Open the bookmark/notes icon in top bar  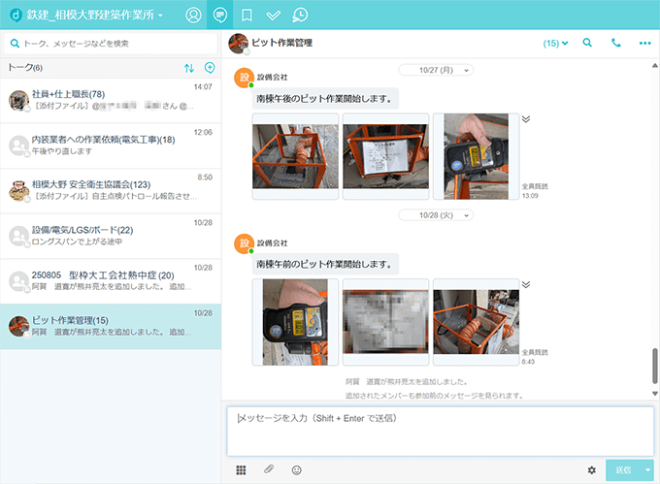(247, 16)
